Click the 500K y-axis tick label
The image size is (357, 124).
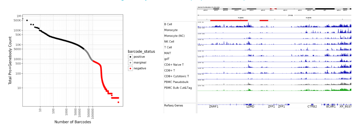17,20
